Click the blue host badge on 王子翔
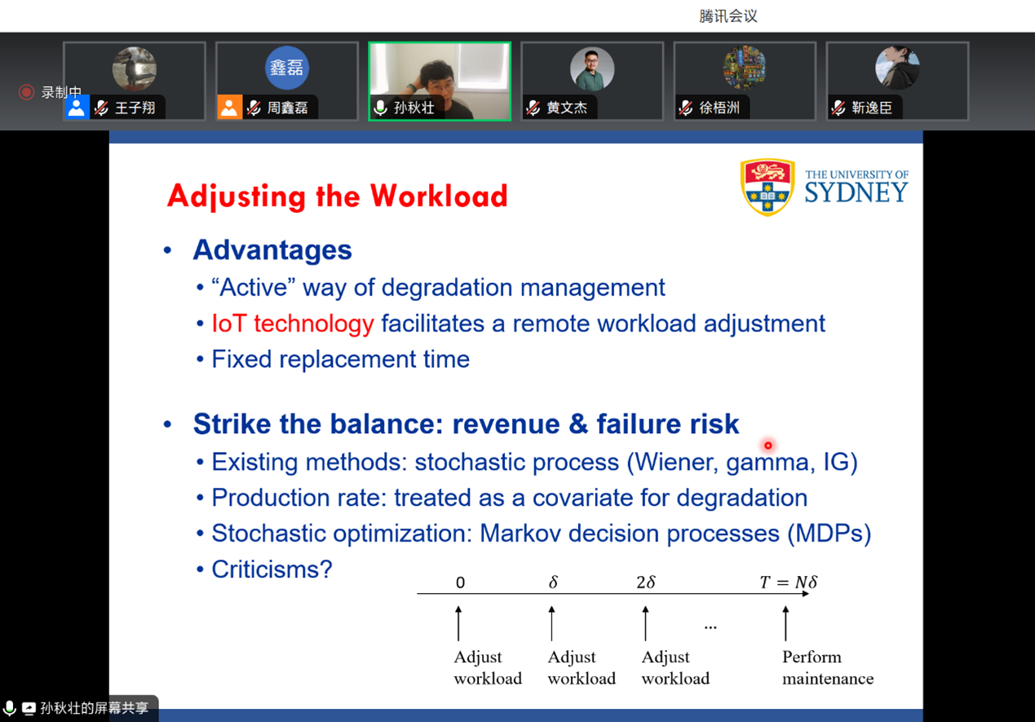Image resolution: width=1035 pixels, height=722 pixels. pyautogui.click(x=76, y=108)
